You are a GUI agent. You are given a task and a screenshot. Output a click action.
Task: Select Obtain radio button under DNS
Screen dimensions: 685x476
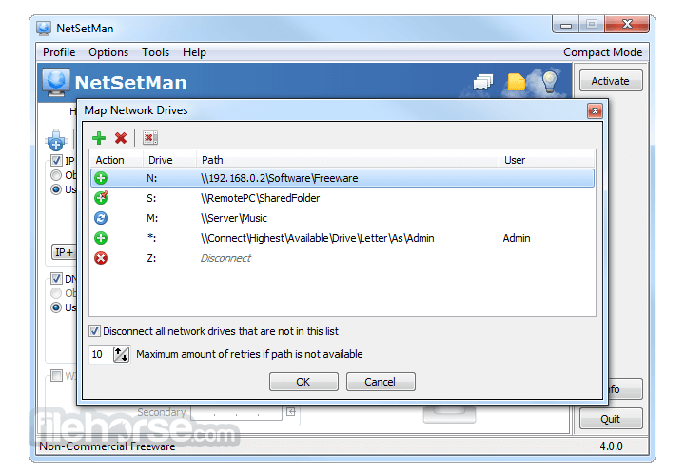pos(56,293)
